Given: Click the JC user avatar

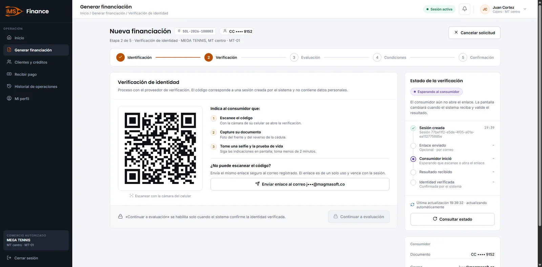Looking at the screenshot, I should point(485,9).
